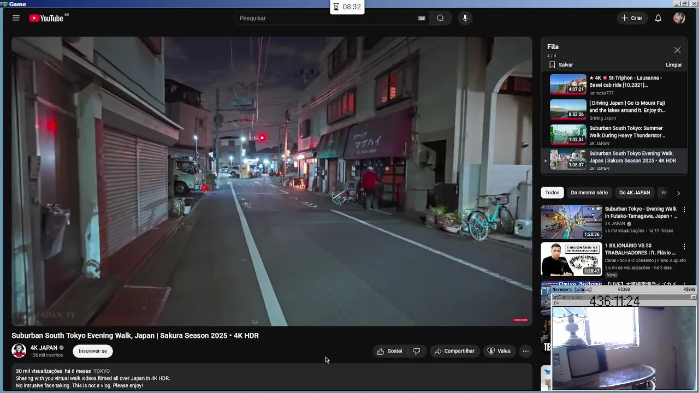Click the main video title text
The image size is (699, 393).
point(135,336)
